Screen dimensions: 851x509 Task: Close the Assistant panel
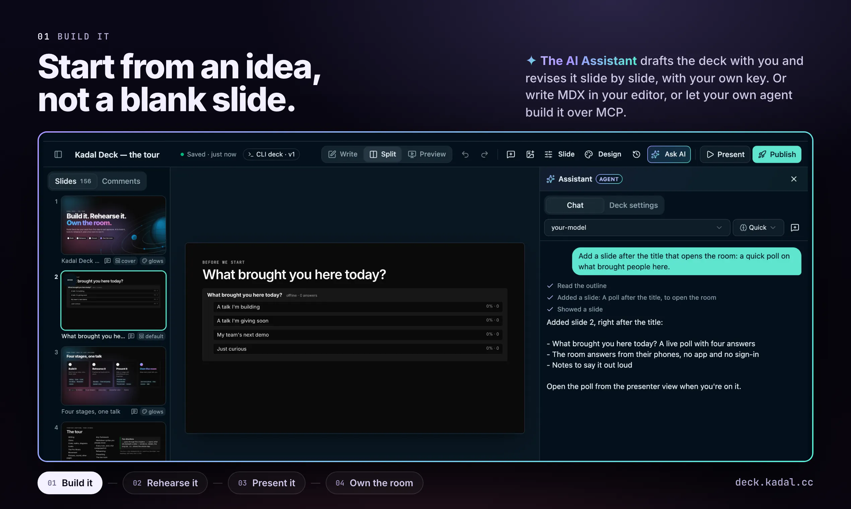click(x=793, y=179)
